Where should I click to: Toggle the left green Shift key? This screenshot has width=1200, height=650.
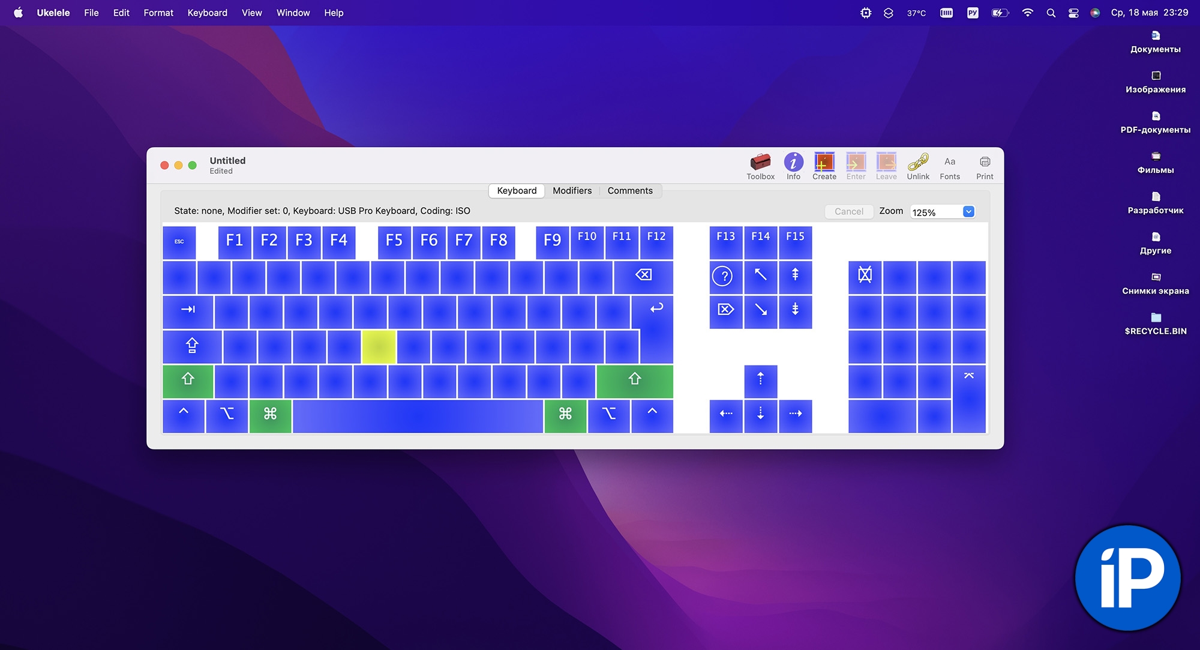point(188,380)
